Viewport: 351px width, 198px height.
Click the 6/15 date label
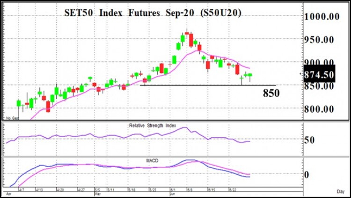pyautogui.click(x=212, y=190)
